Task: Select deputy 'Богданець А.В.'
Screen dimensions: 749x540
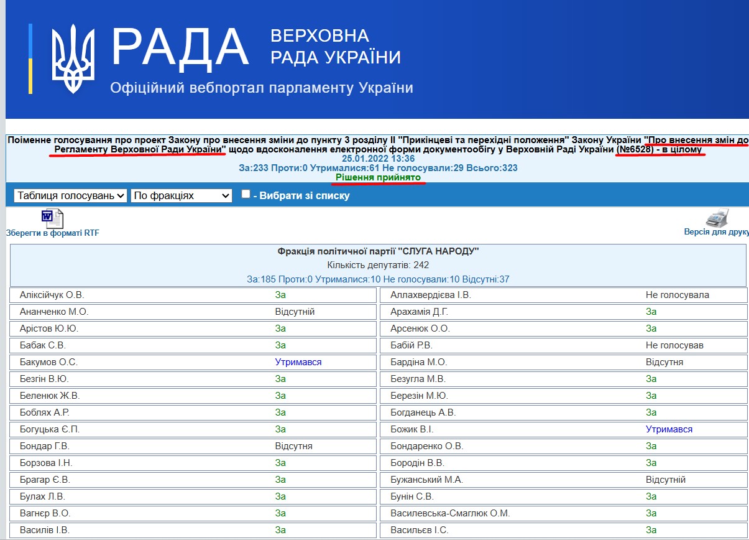Action: [423, 412]
